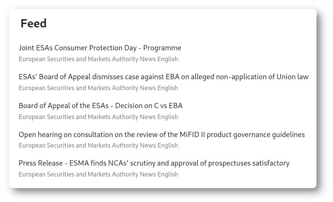Open the Board of Appeal dismisses case headline
Screen dimensions: 333x202
point(163,77)
